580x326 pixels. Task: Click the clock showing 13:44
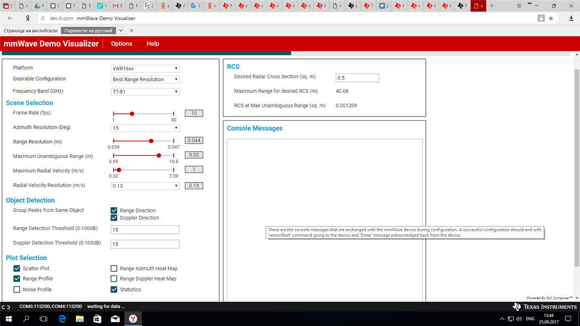point(548,315)
